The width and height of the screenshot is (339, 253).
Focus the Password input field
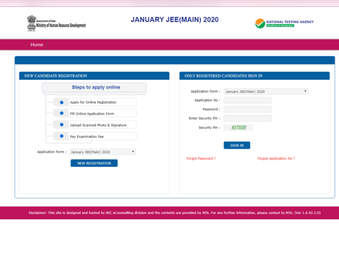(x=248, y=109)
